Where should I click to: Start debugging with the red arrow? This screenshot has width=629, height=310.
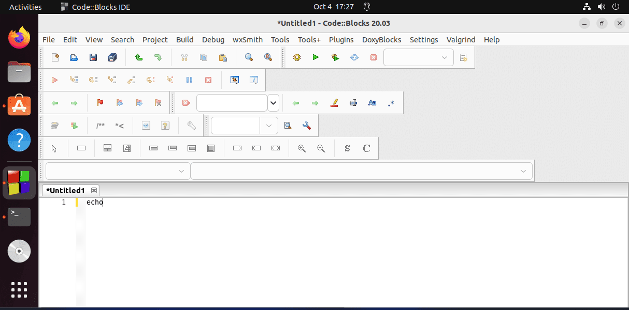tap(54, 80)
